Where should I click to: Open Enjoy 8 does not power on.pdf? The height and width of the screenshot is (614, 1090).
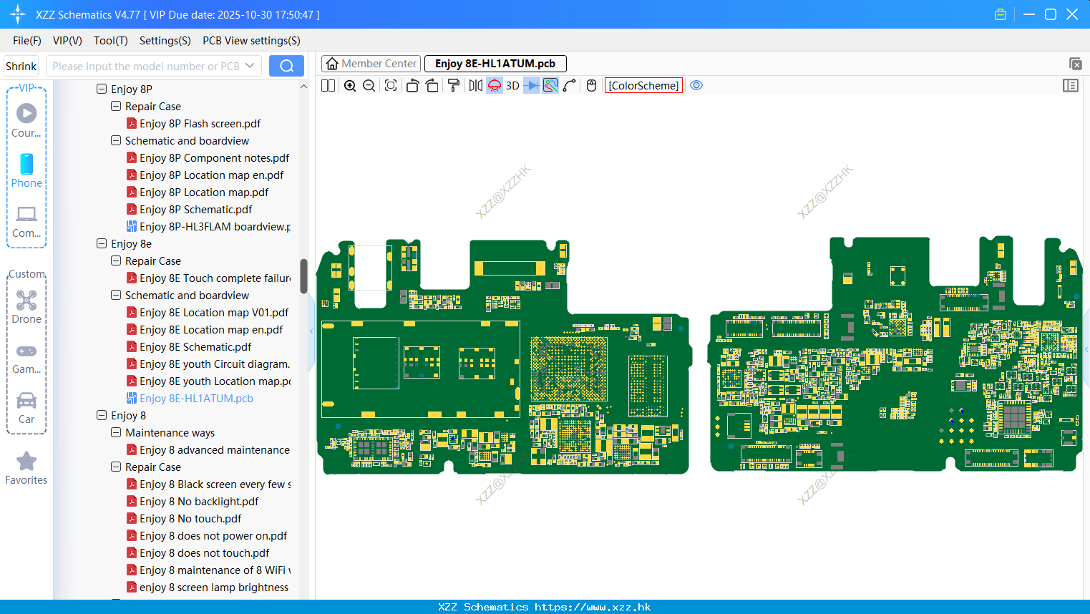coord(207,535)
